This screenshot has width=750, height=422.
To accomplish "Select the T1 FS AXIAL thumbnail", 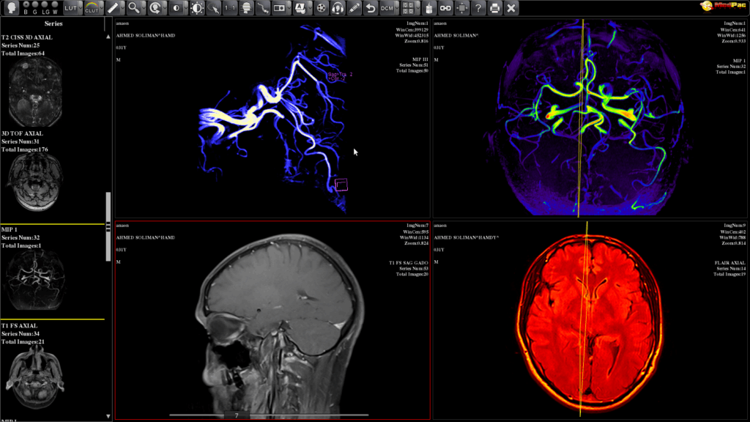I will (37, 378).
